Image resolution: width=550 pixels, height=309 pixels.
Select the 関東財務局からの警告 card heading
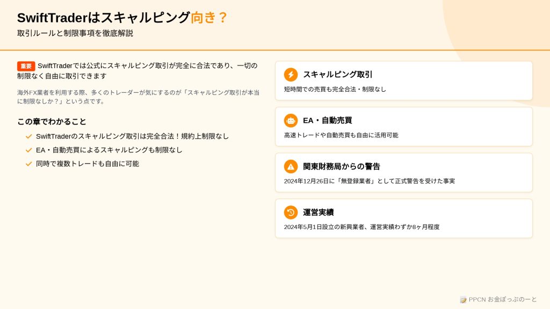point(341,166)
